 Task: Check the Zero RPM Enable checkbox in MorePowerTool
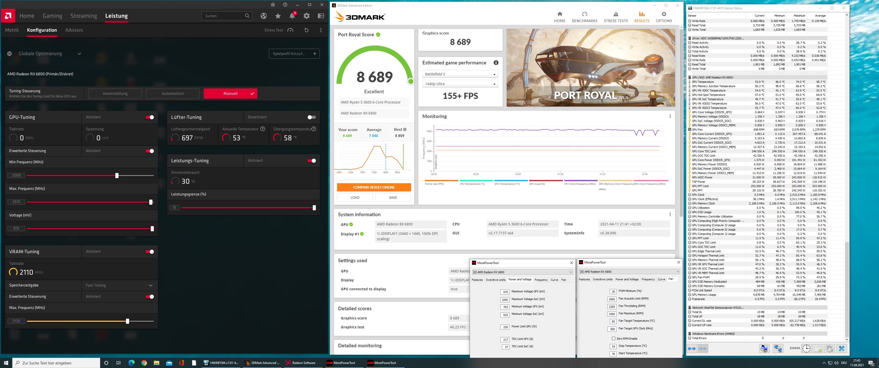click(614, 339)
